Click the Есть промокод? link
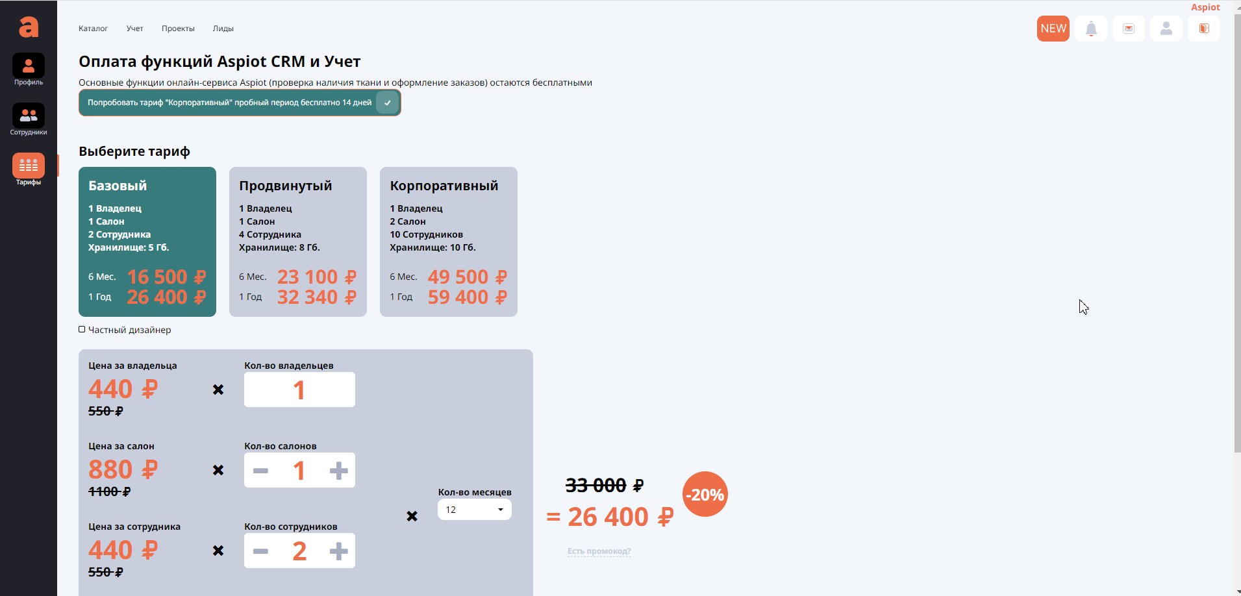Viewport: 1241px width, 596px height. pos(599,551)
